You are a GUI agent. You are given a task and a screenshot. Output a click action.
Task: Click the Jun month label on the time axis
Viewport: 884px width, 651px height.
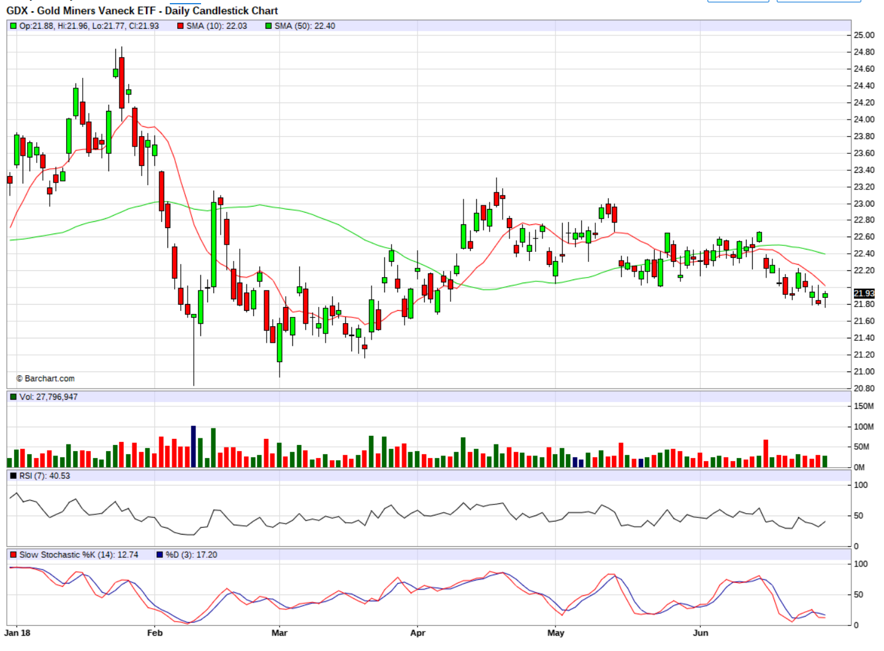coord(700,633)
